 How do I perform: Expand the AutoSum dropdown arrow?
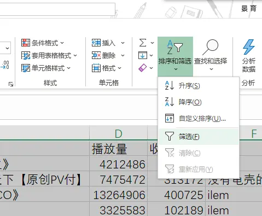(x=152, y=43)
